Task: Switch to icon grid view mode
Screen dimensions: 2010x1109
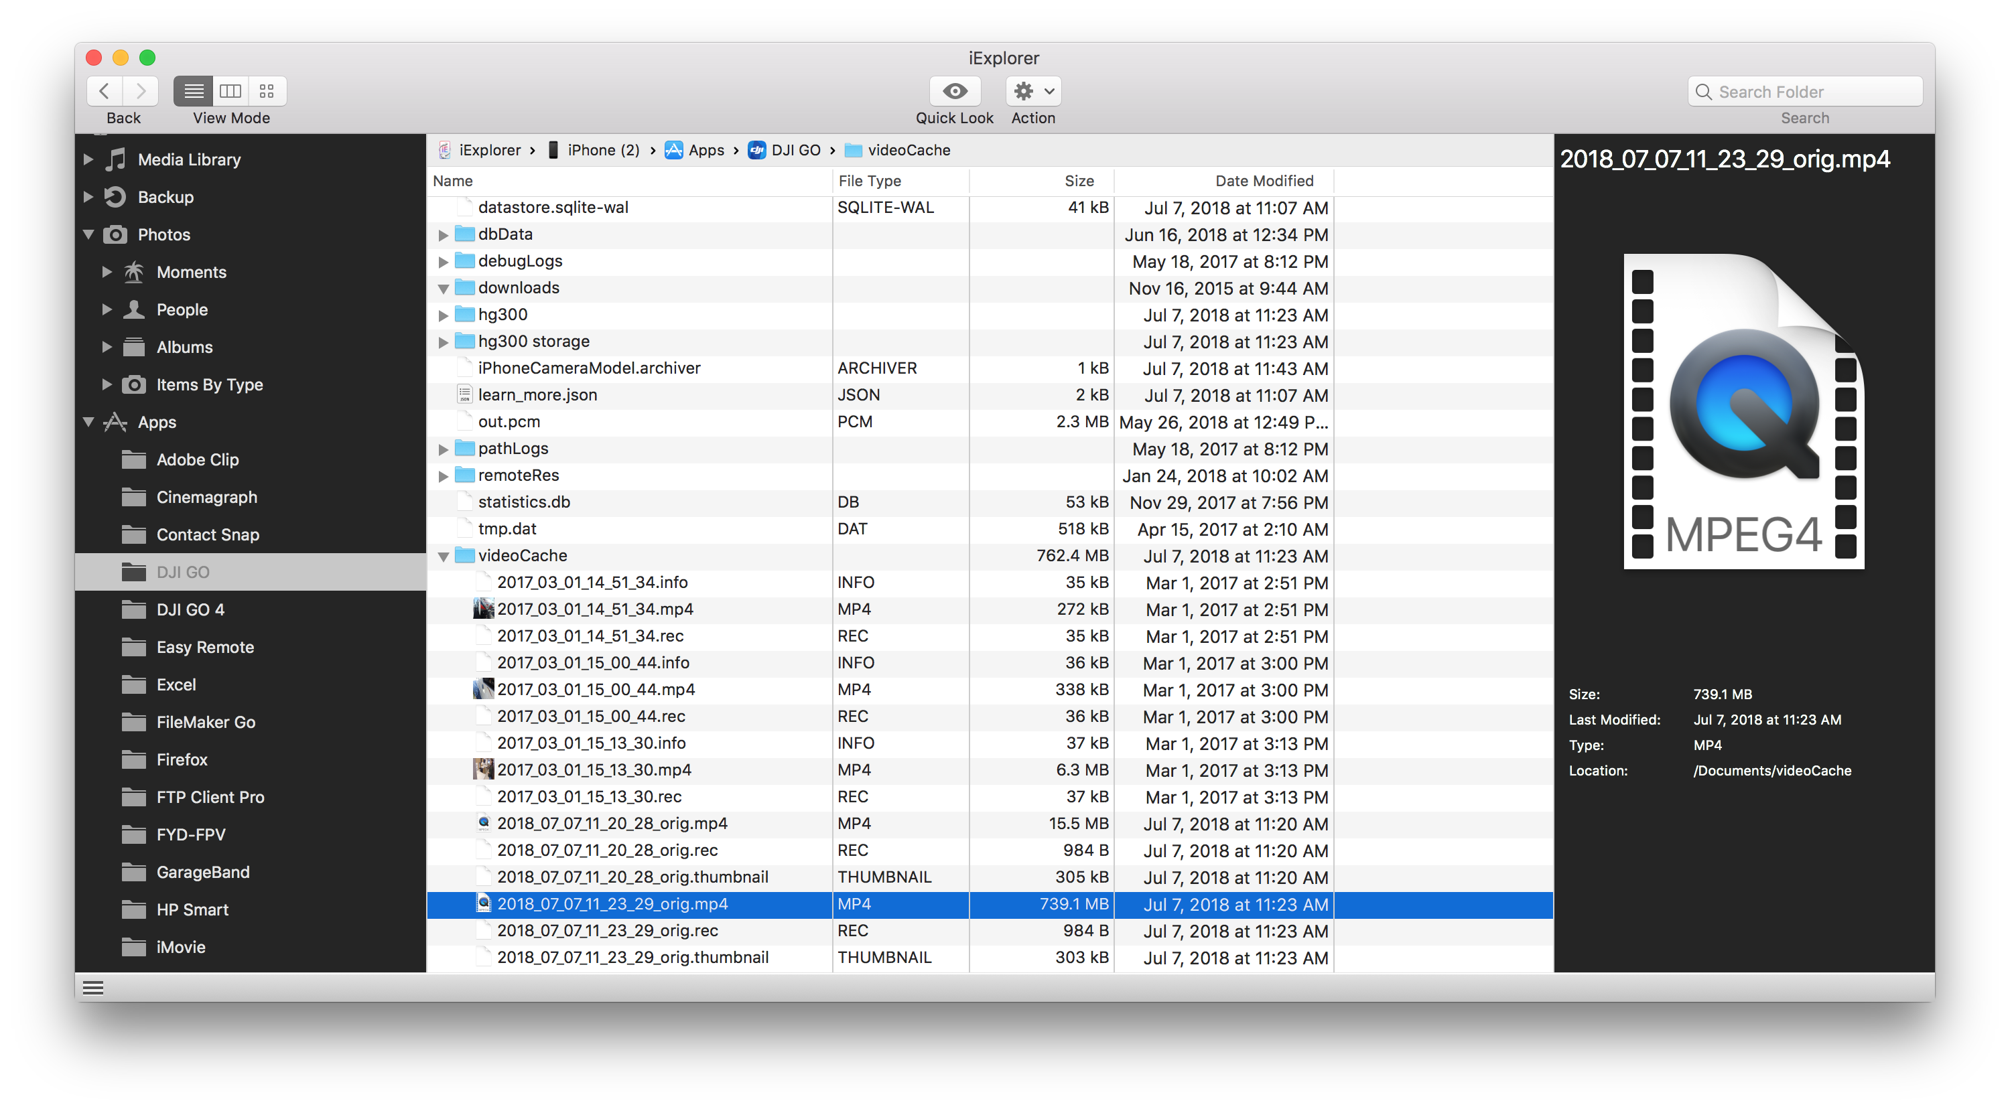Action: (267, 91)
